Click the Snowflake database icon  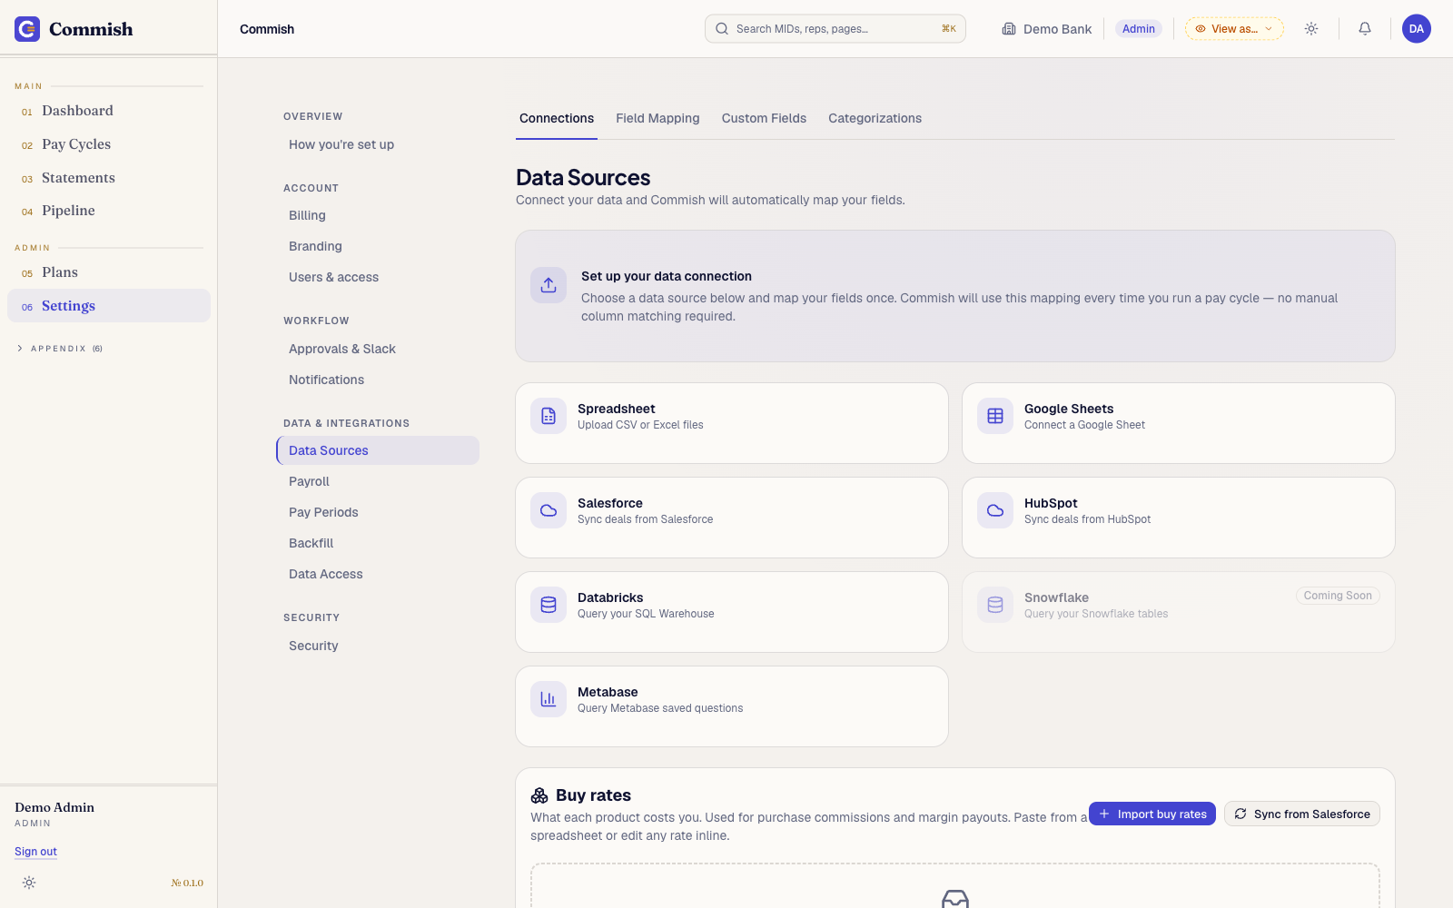tap(995, 605)
